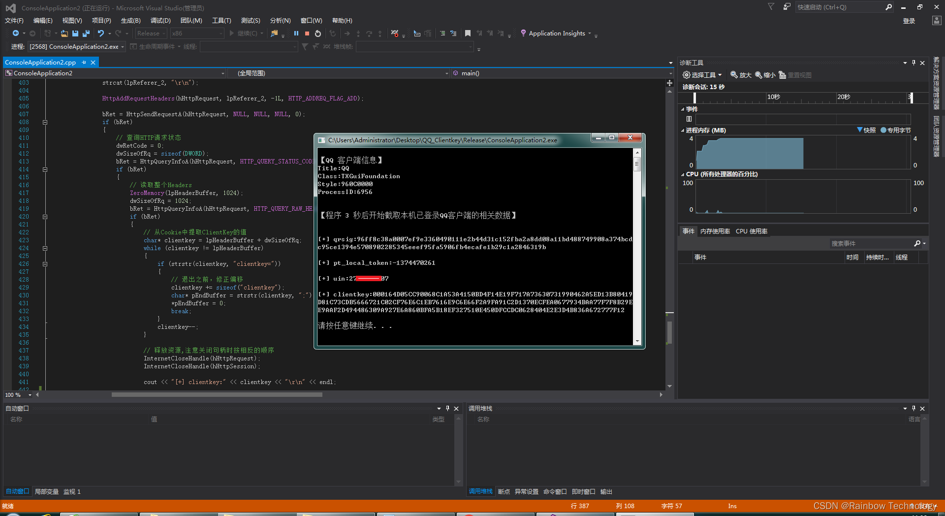
Task: Switch to 局部变量 tab
Action: point(47,491)
